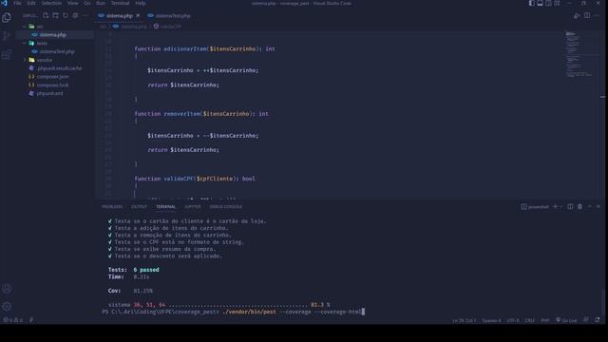Open editor more actions ellipsis
This screenshot has height=342, width=608.
click(x=598, y=15)
